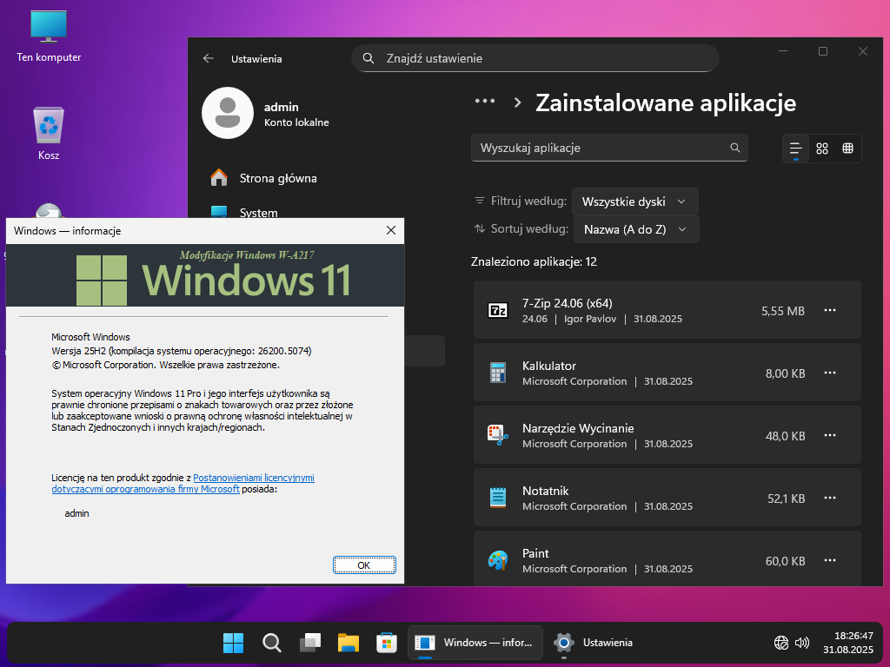Image resolution: width=890 pixels, height=667 pixels.
Task: Open File Explorer from the taskbar
Action: tap(349, 643)
